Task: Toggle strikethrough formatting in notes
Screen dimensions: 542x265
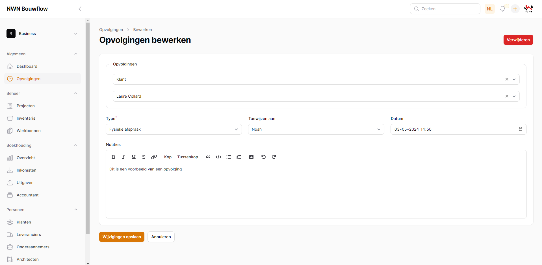Action: (144, 157)
